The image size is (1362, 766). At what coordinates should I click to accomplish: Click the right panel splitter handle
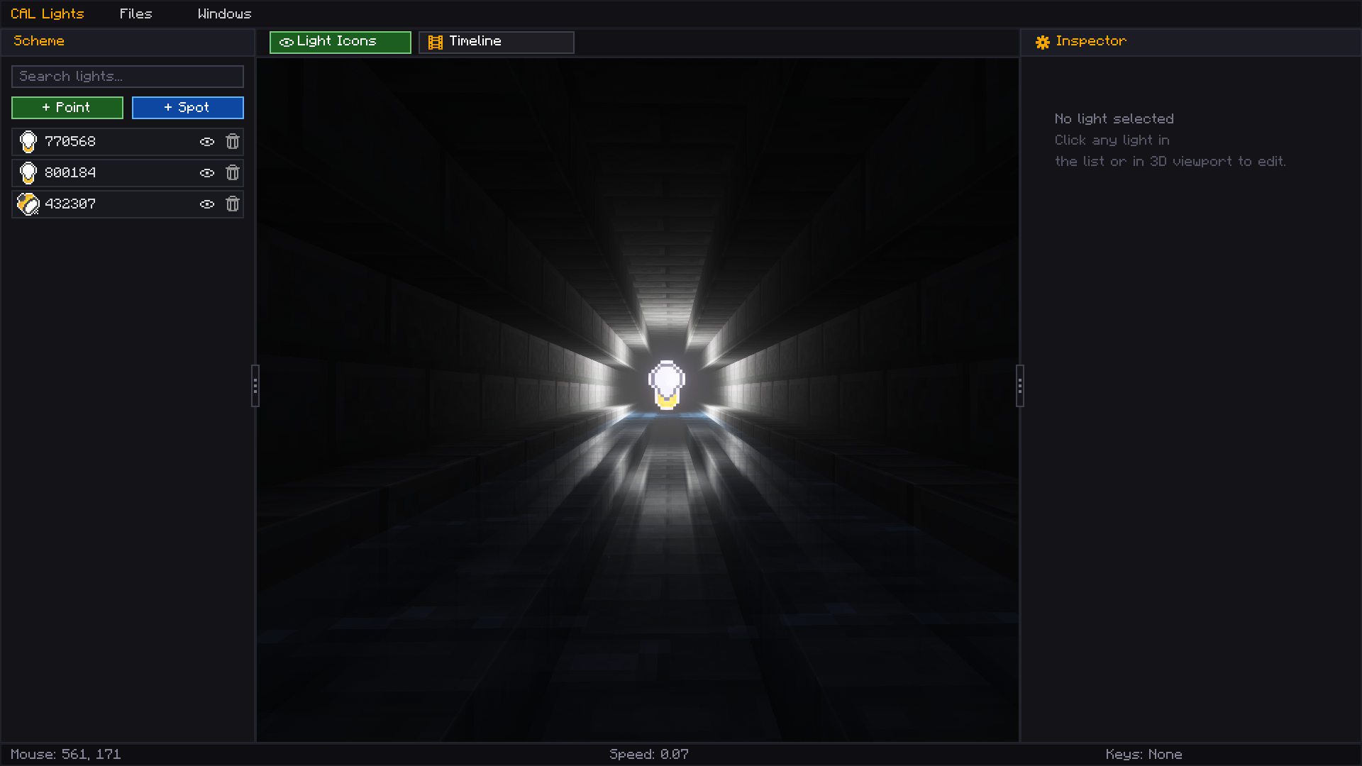click(x=1020, y=386)
